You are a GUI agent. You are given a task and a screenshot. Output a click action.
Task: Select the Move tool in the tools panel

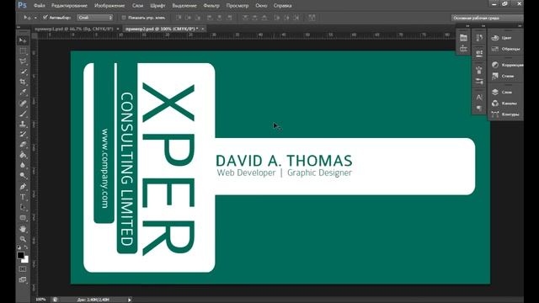pyautogui.click(x=23, y=40)
